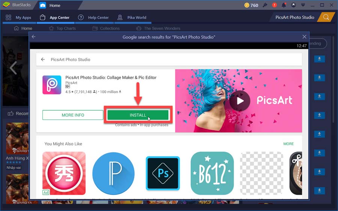
Task: Click the BlueStacks logo icon
Action: point(6,5)
